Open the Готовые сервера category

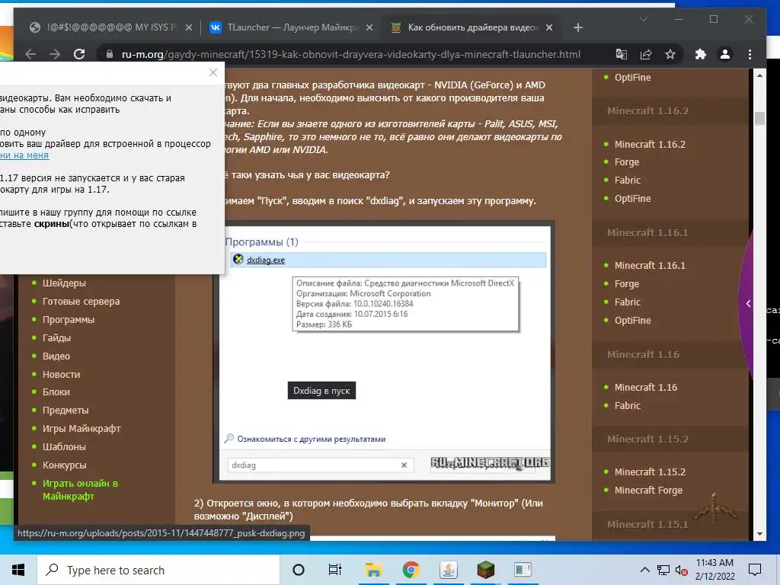(81, 302)
